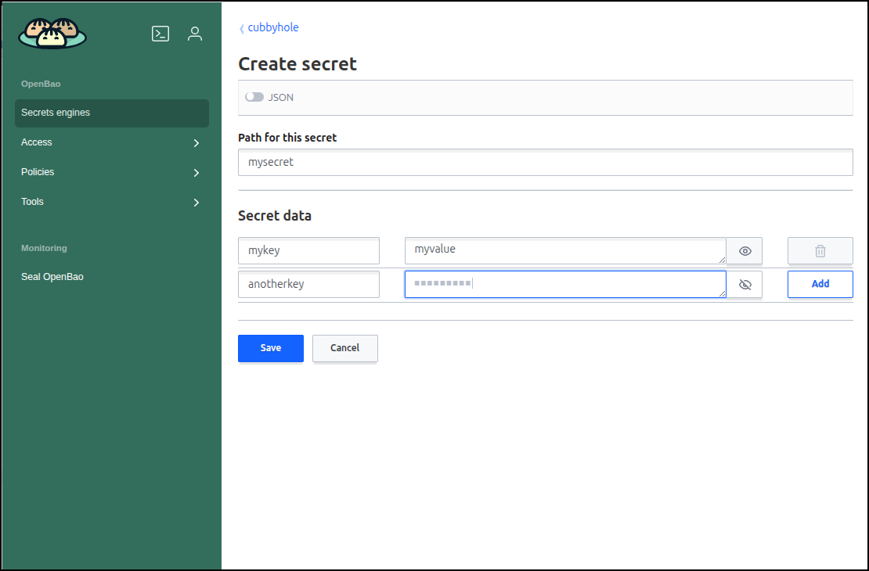Hide the myvalue field with eye icon

tap(745, 251)
